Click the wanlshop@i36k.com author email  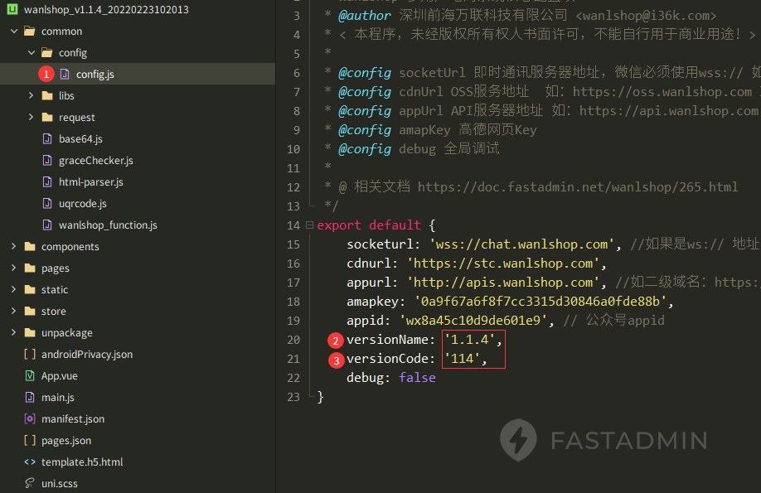(646, 16)
